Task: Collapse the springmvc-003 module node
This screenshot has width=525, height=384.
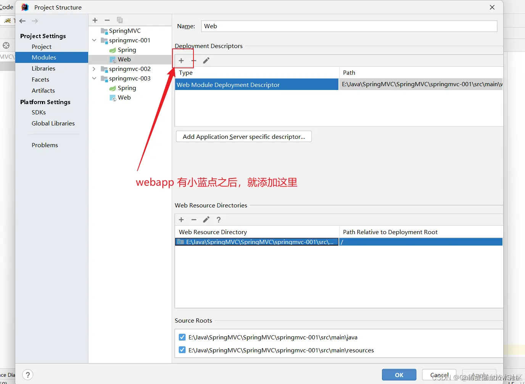Action: (x=94, y=79)
